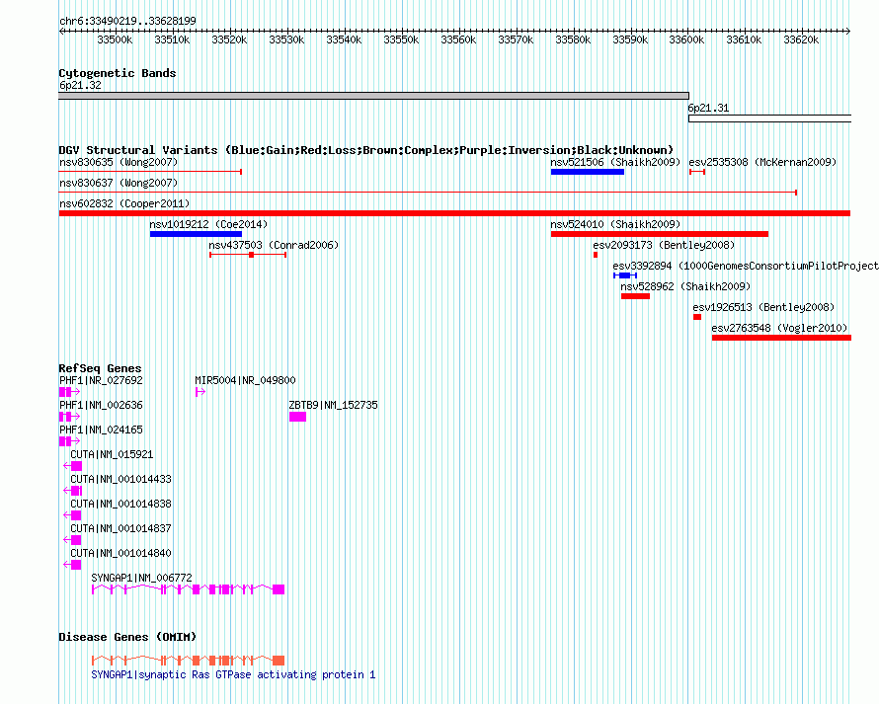Image resolution: width=879 pixels, height=704 pixels.
Task: Click the 6p21.31 band text label
Action: 708,108
